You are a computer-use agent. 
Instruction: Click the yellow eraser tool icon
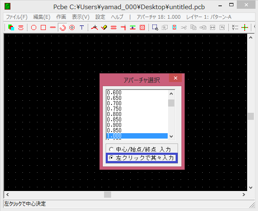(x=104, y=27)
